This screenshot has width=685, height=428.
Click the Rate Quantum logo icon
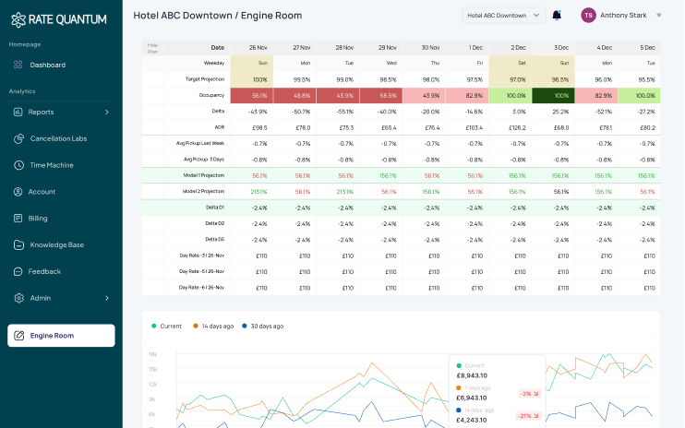coord(18,19)
